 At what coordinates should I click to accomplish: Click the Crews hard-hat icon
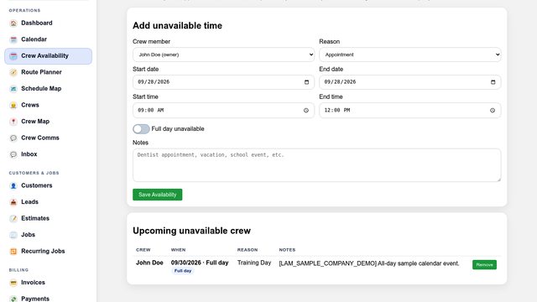coord(13,105)
